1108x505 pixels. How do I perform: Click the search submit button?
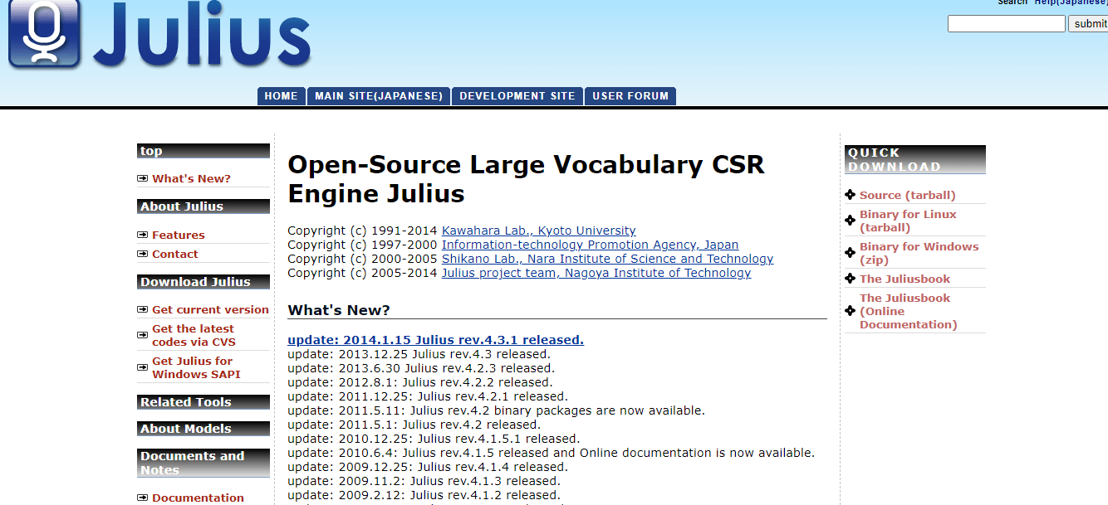click(1088, 24)
